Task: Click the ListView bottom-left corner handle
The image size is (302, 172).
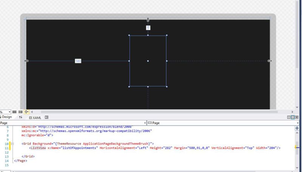Action: [129, 87]
